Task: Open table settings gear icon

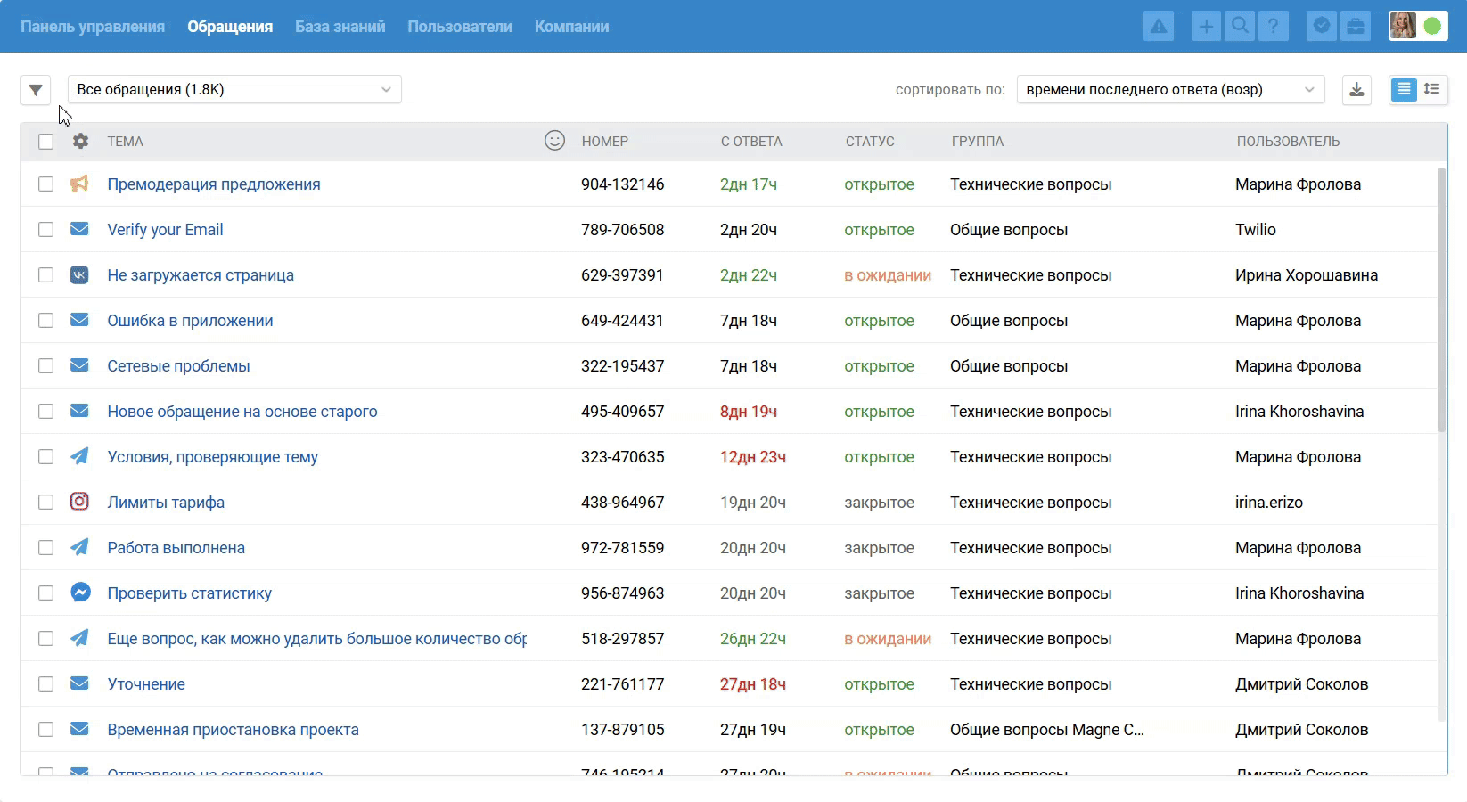Action: (x=80, y=142)
